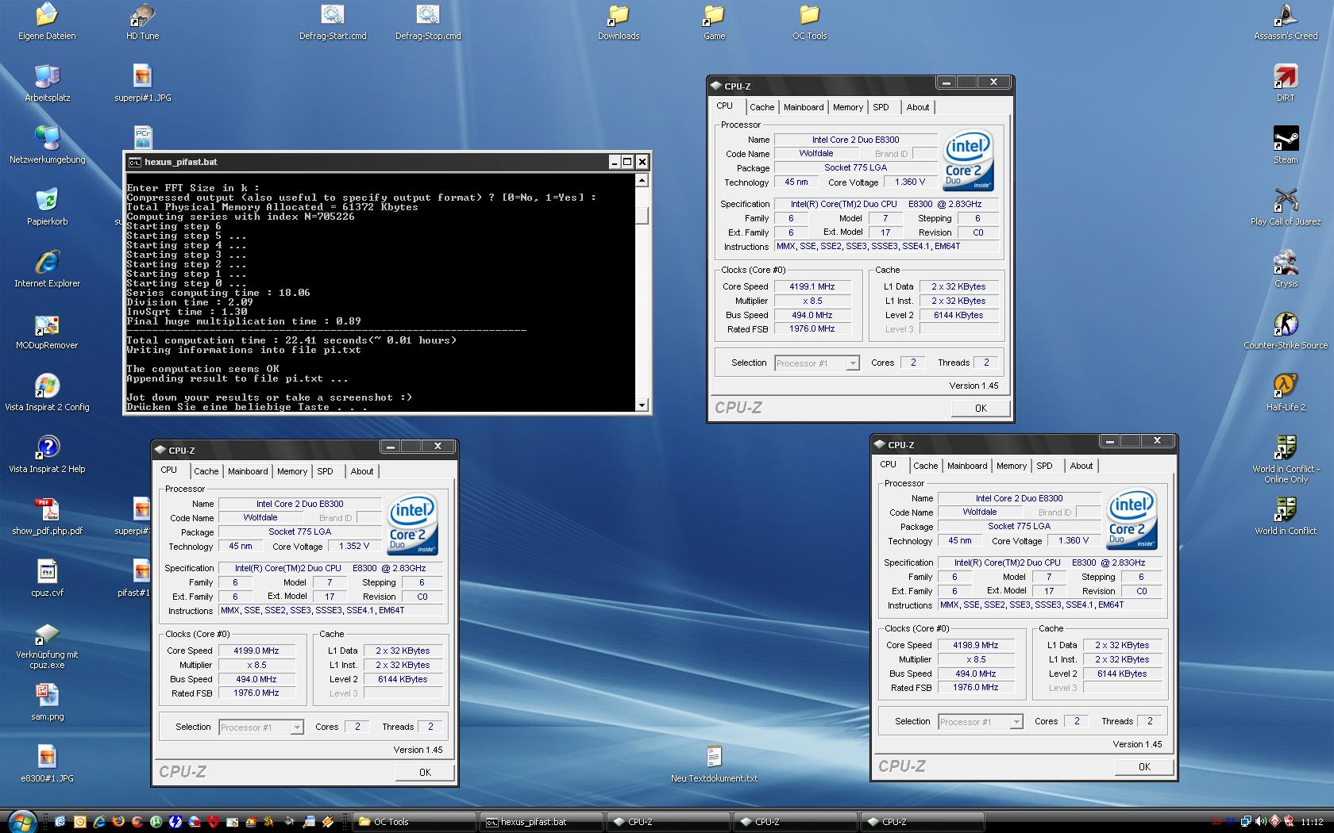Launch the Half-Life 2 shortcut
This screenshot has height=833, width=1334.
1286,393
